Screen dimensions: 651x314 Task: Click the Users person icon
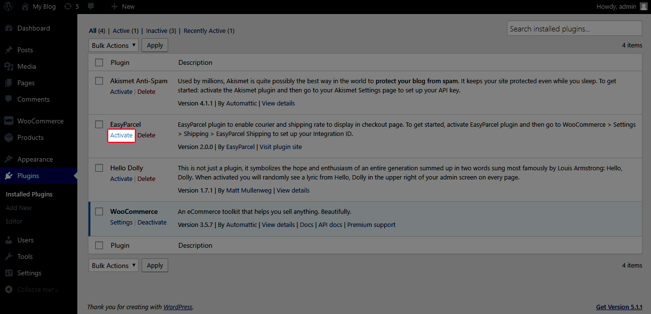9,240
